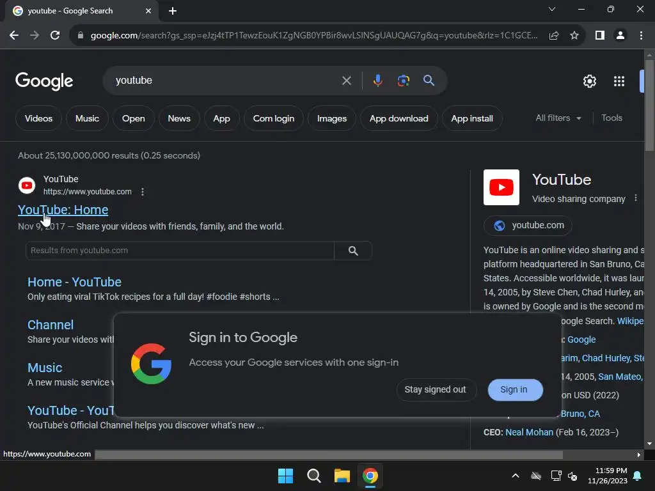Open more options for YouTube result
Screen dimensions: 655x491
coord(143,192)
